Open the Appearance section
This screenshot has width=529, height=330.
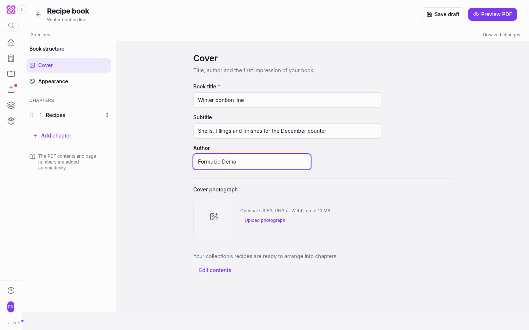tap(69, 81)
